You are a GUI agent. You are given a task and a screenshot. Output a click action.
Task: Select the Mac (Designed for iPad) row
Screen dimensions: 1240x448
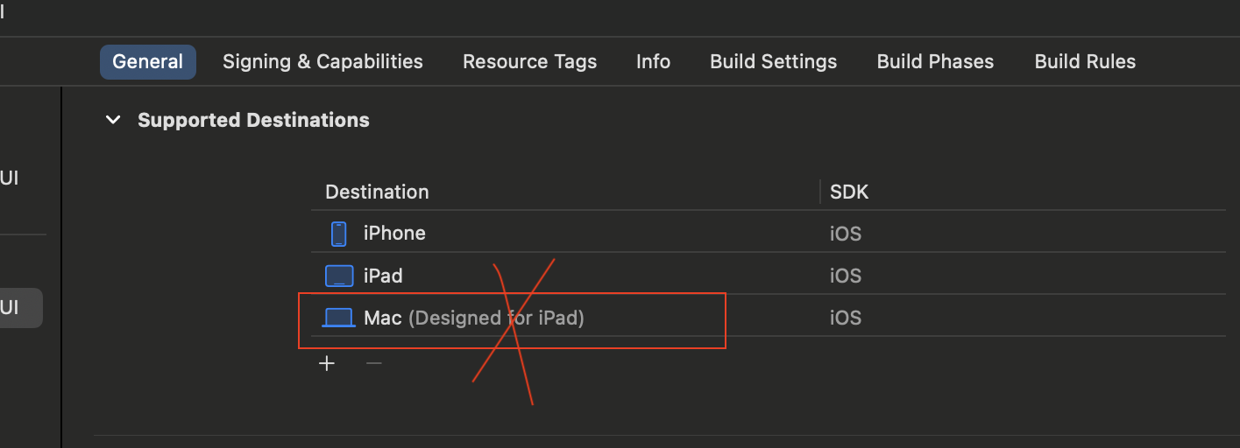pyautogui.click(x=768, y=318)
